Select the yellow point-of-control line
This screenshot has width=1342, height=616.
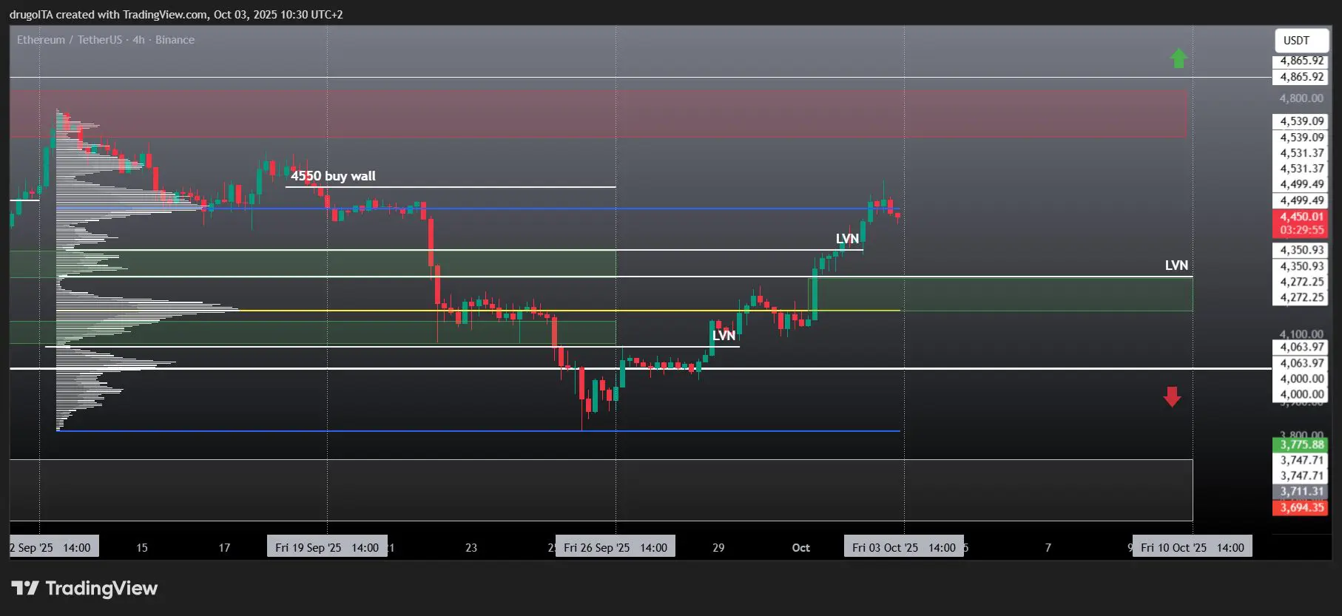478,311
